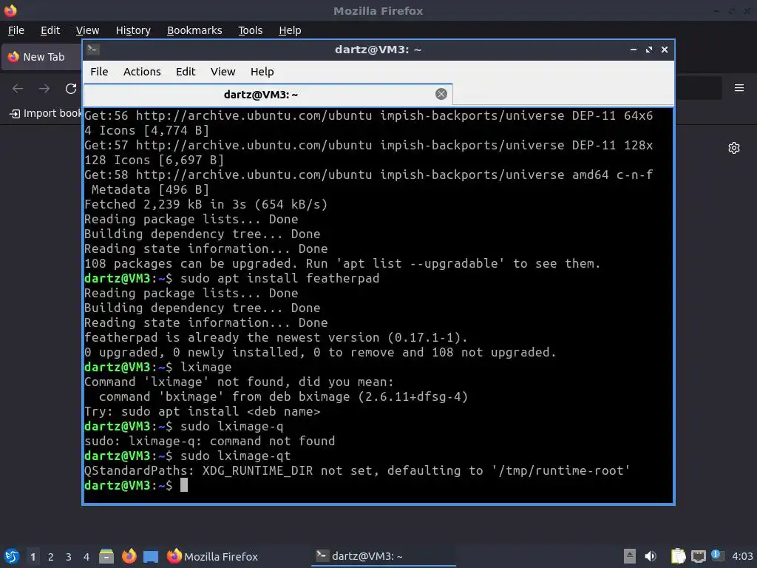Open Firefox's File menu
Viewport: 757px width, 568px height.
coord(16,30)
